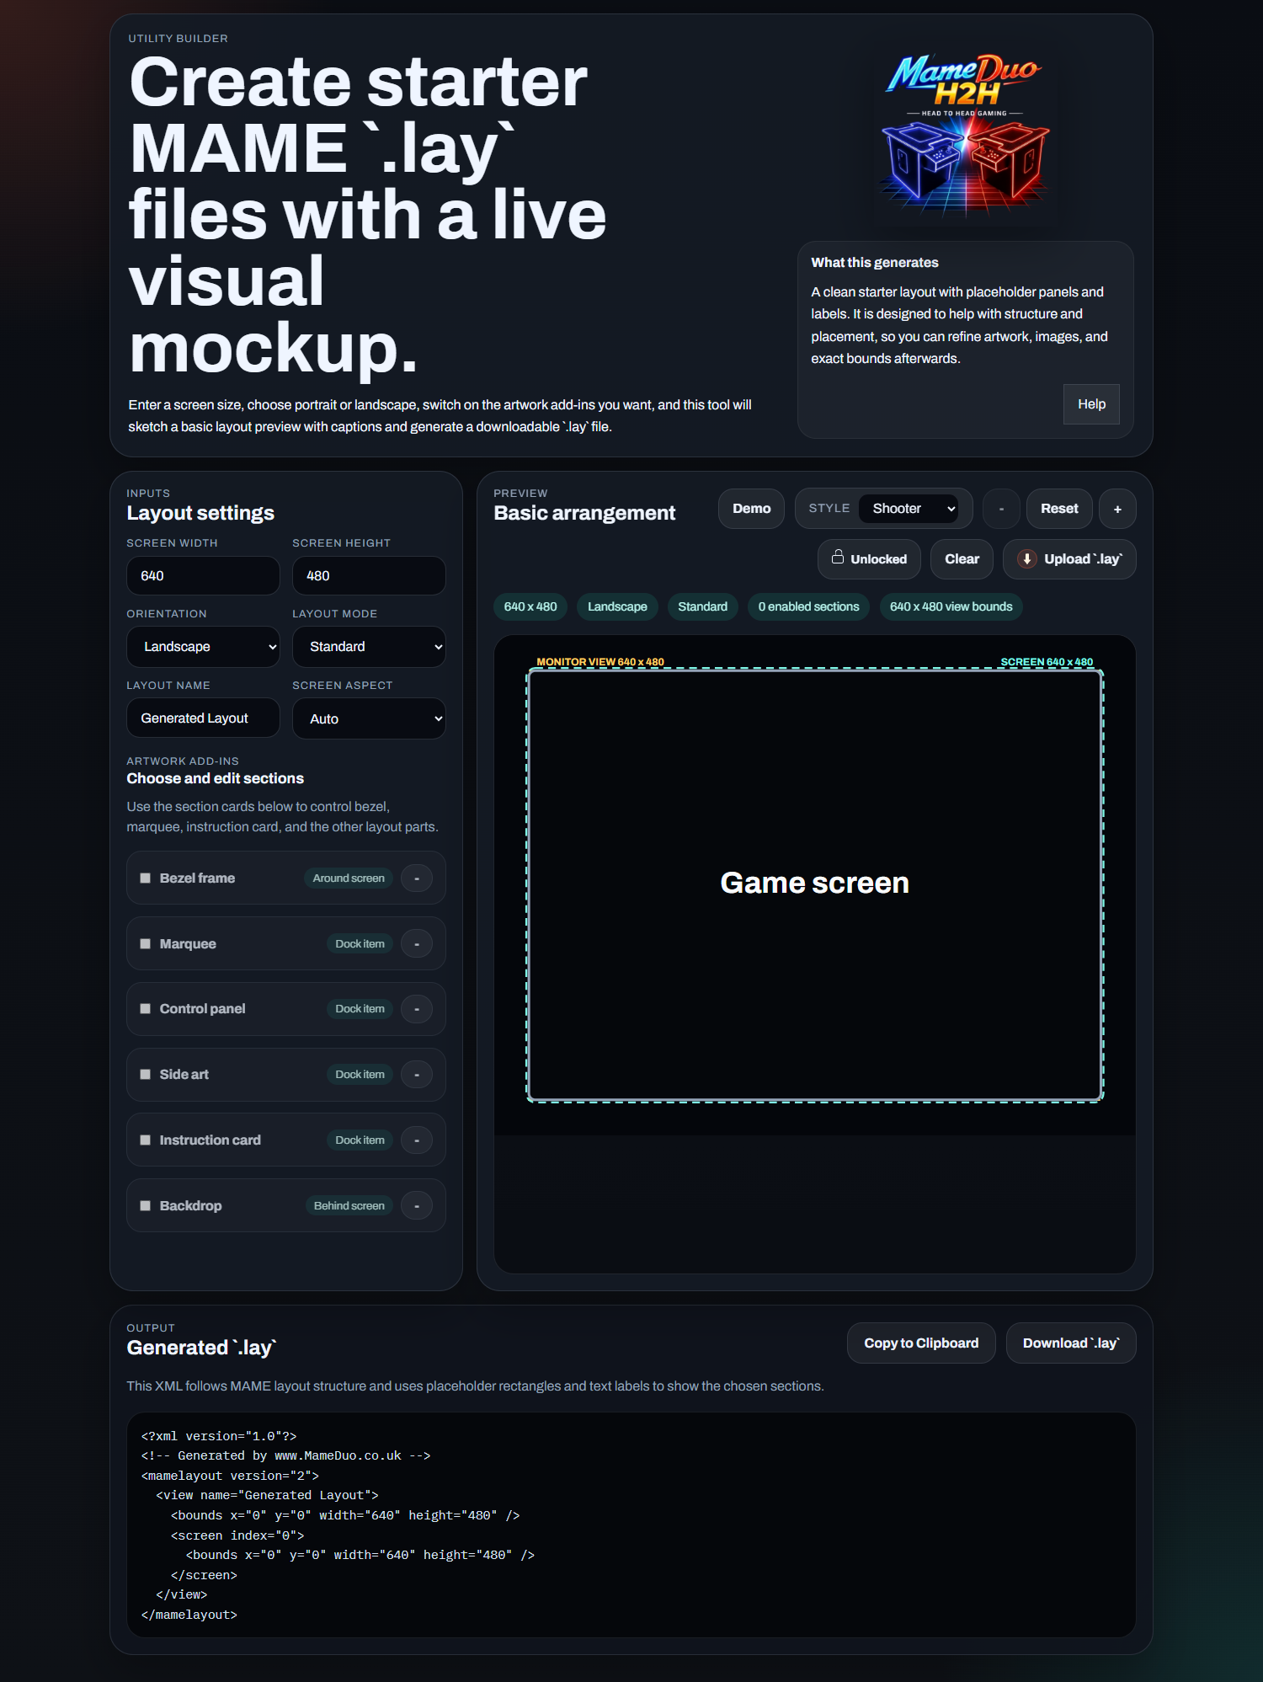Enable the Side art checkbox
The height and width of the screenshot is (1682, 1263).
pyautogui.click(x=145, y=1074)
